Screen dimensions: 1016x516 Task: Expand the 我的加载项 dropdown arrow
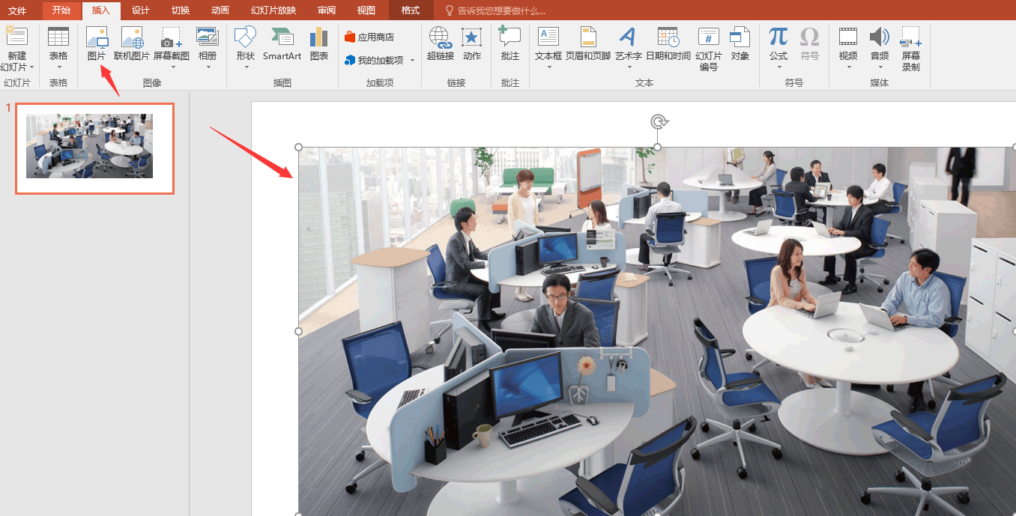click(x=412, y=61)
